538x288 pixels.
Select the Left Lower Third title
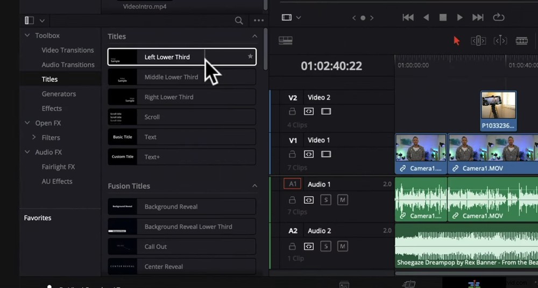[x=182, y=57]
